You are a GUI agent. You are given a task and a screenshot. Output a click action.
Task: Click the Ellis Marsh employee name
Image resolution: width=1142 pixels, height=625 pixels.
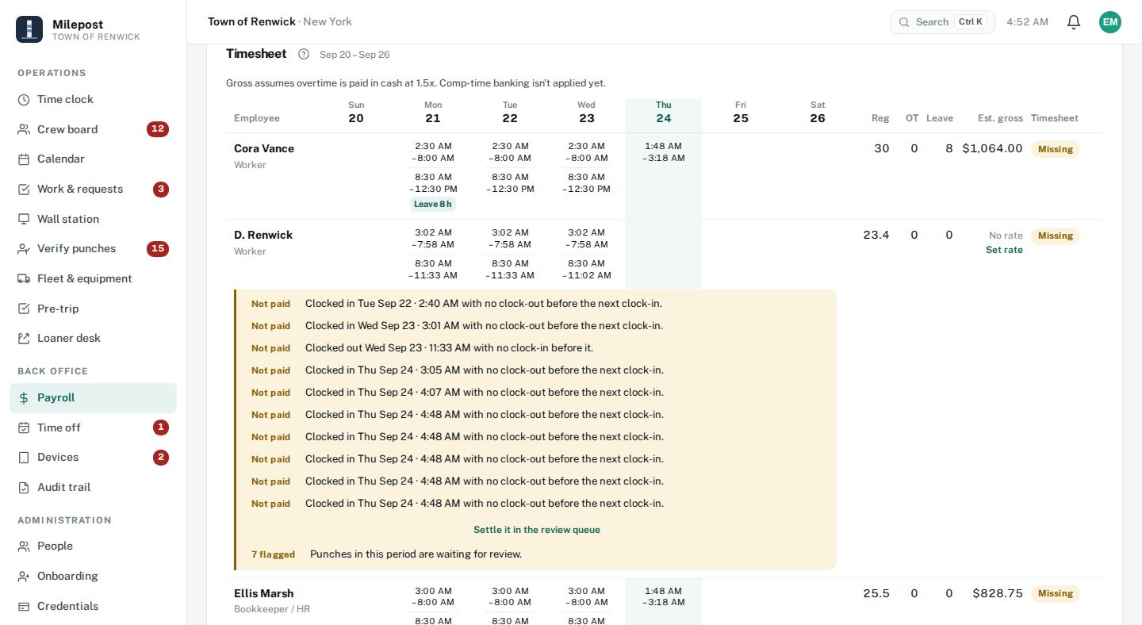(263, 593)
